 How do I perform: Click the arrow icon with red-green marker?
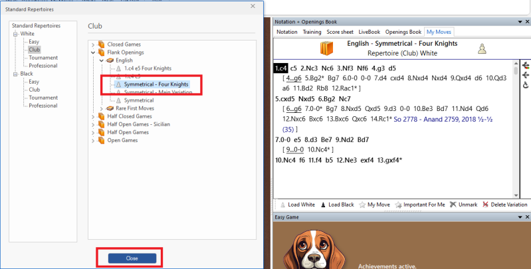pyautogui.click(x=526, y=65)
